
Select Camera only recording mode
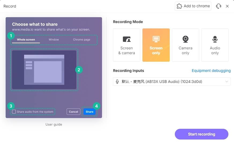coord(186,45)
